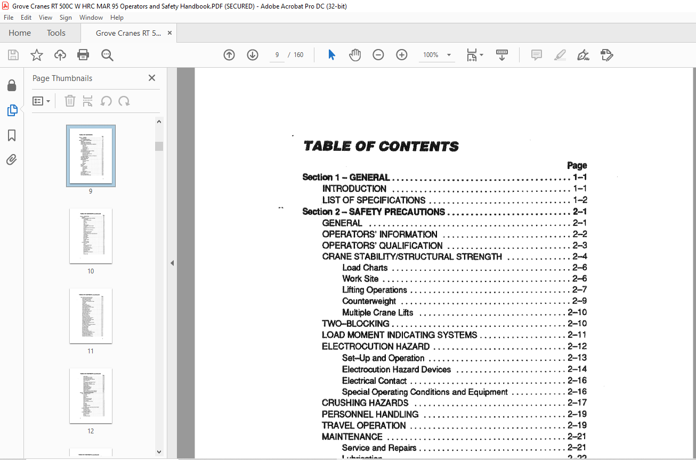Select page 9 thumbnail
Viewport: 696px width, 460px height.
91,156
